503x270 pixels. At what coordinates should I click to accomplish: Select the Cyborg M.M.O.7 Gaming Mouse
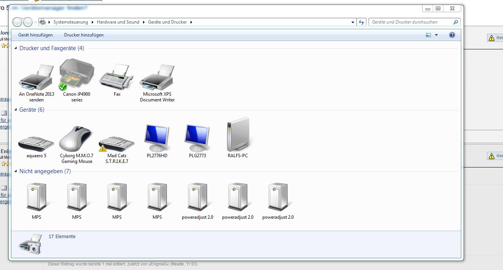[77, 144]
